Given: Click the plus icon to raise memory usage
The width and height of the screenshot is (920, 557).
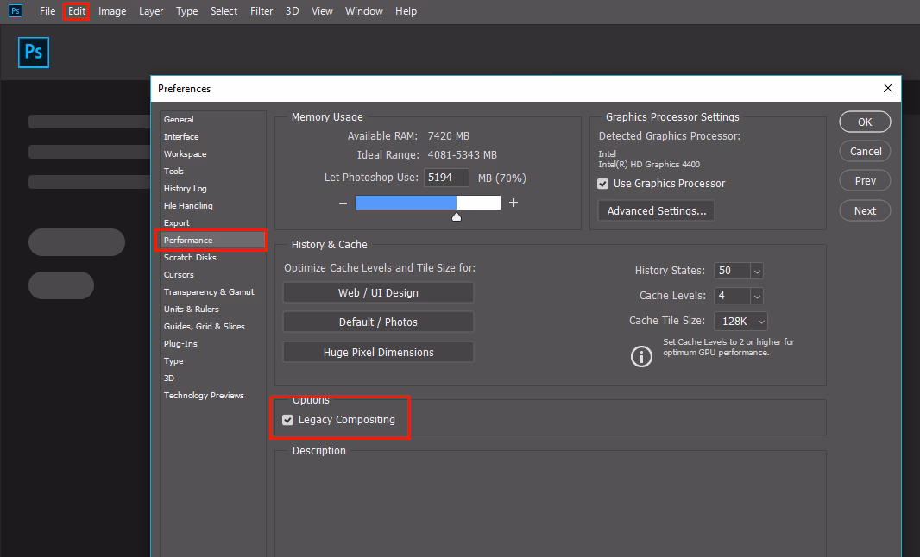Looking at the screenshot, I should tap(513, 203).
